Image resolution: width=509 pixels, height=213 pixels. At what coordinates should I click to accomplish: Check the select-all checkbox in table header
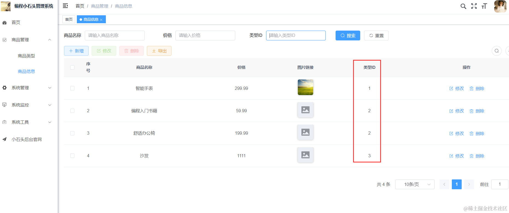tap(72, 67)
